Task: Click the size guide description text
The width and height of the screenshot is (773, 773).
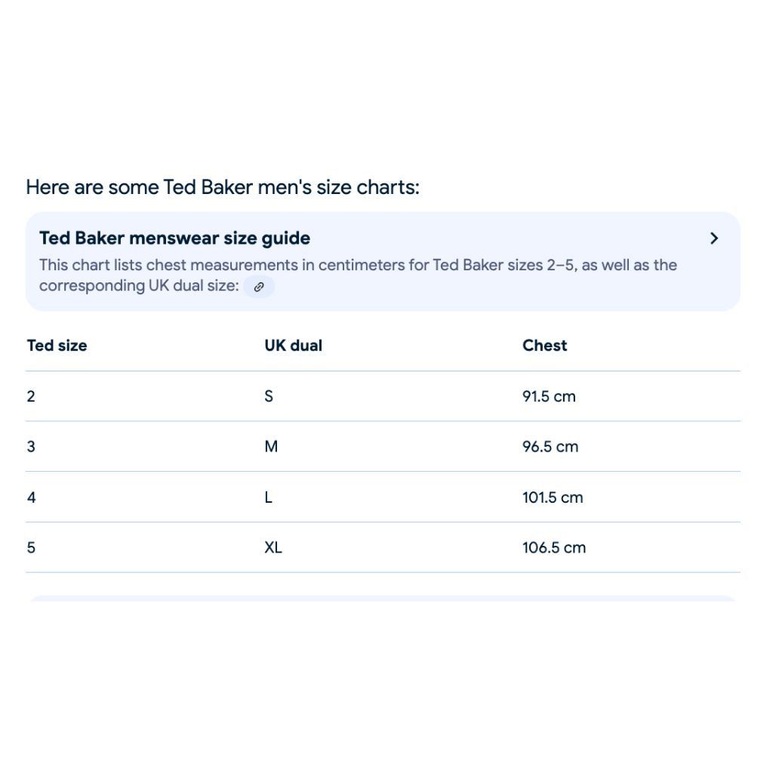Action: (358, 276)
